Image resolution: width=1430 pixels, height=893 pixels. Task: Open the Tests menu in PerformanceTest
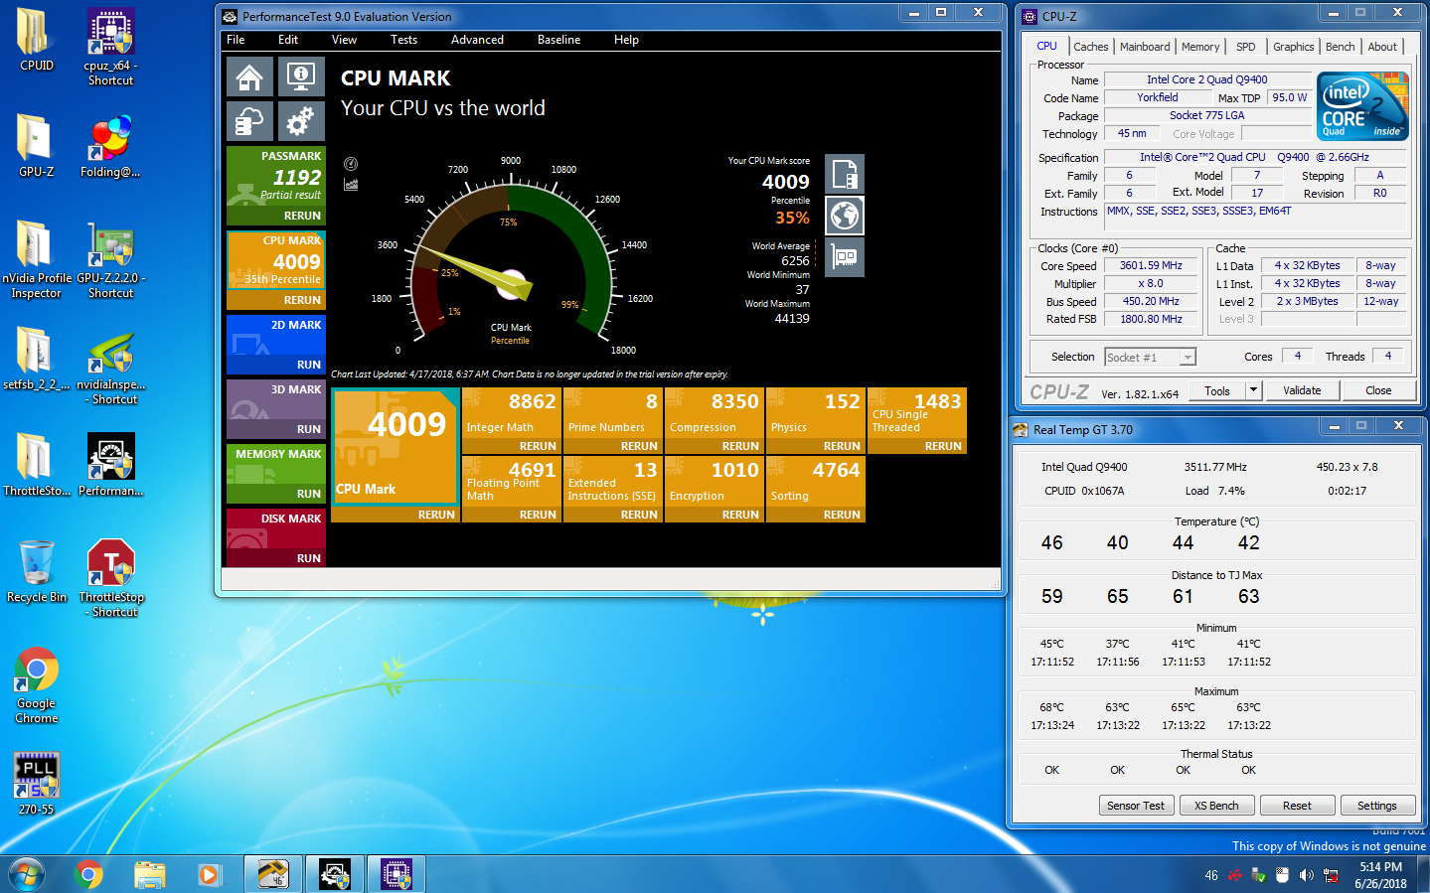click(x=403, y=40)
